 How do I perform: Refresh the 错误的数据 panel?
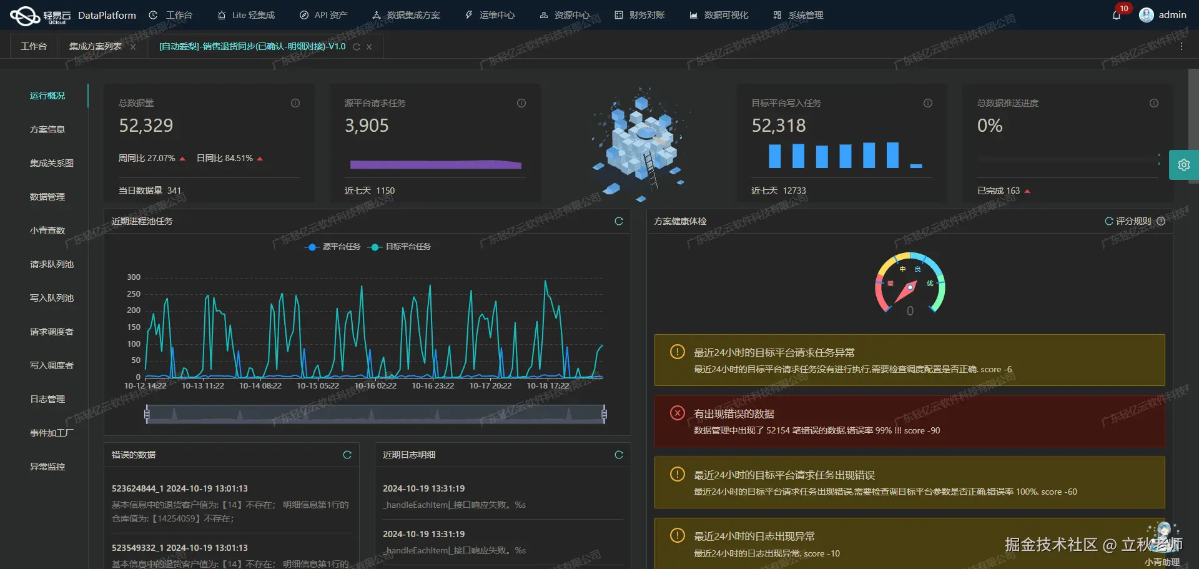point(347,455)
